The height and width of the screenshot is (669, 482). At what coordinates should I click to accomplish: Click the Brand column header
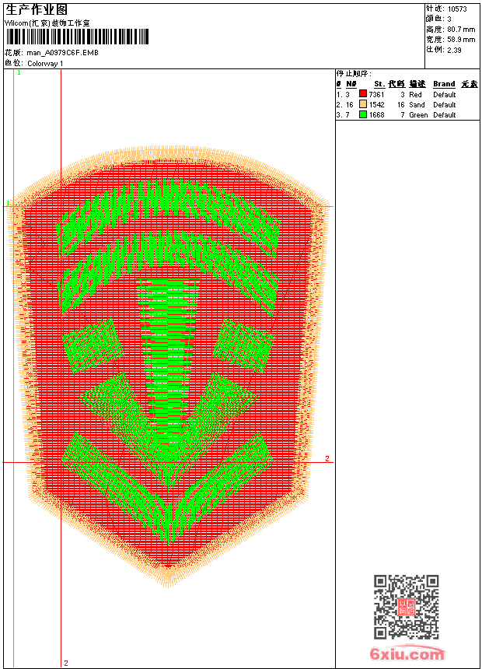(444, 84)
